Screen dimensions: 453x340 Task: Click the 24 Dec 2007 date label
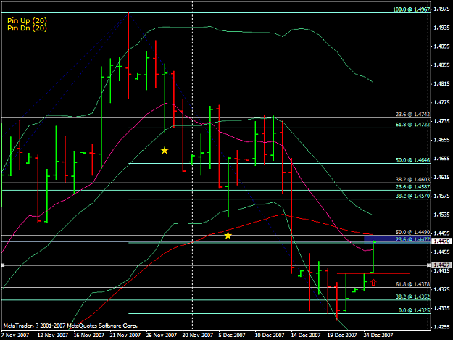tap(378, 335)
